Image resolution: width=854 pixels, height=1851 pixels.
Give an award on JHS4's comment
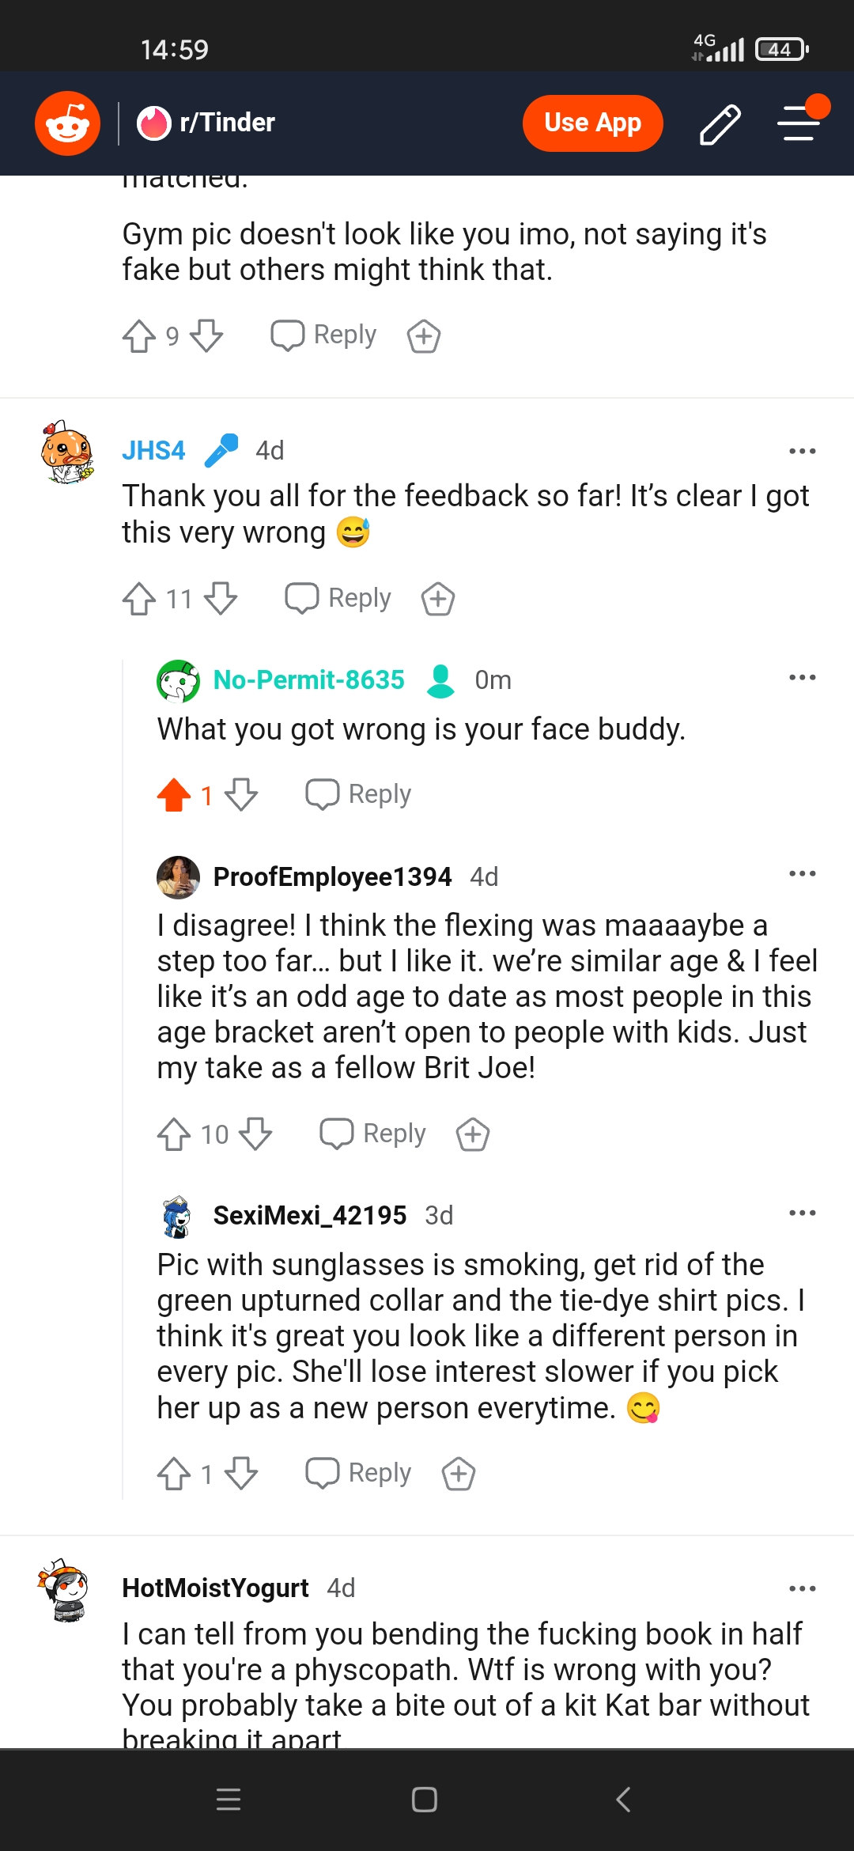(x=437, y=599)
